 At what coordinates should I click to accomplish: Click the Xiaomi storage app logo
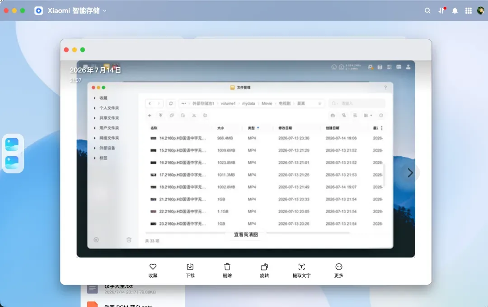pyautogui.click(x=38, y=10)
